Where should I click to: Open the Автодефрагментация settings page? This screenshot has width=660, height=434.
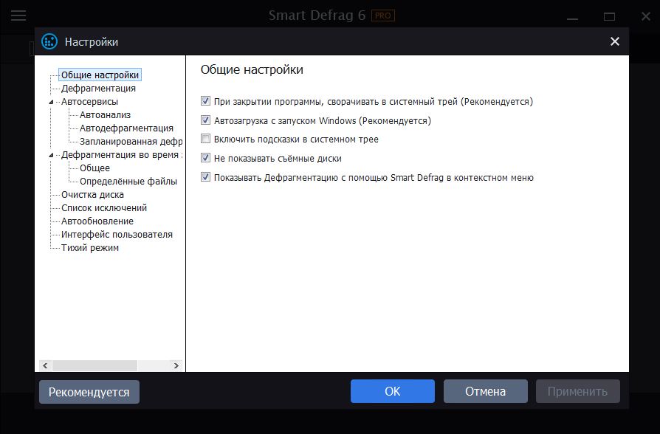pos(126,128)
